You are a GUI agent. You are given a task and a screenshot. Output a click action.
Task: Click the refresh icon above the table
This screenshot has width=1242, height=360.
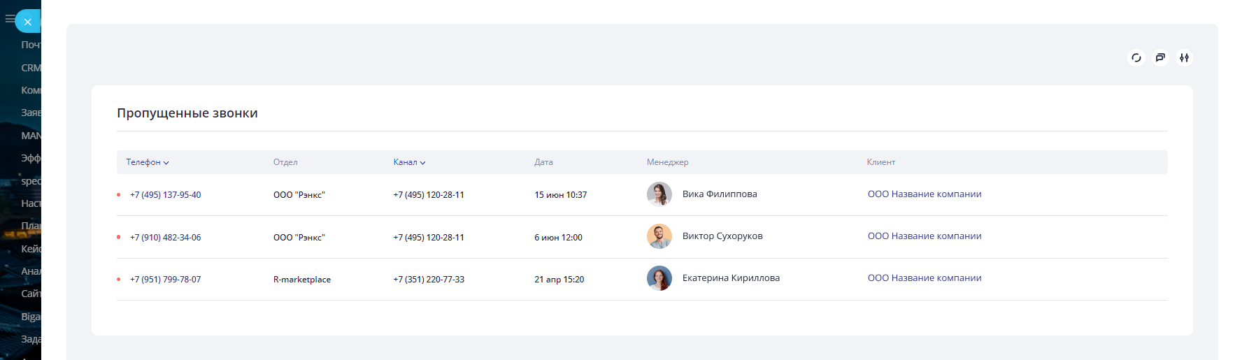tap(1136, 58)
